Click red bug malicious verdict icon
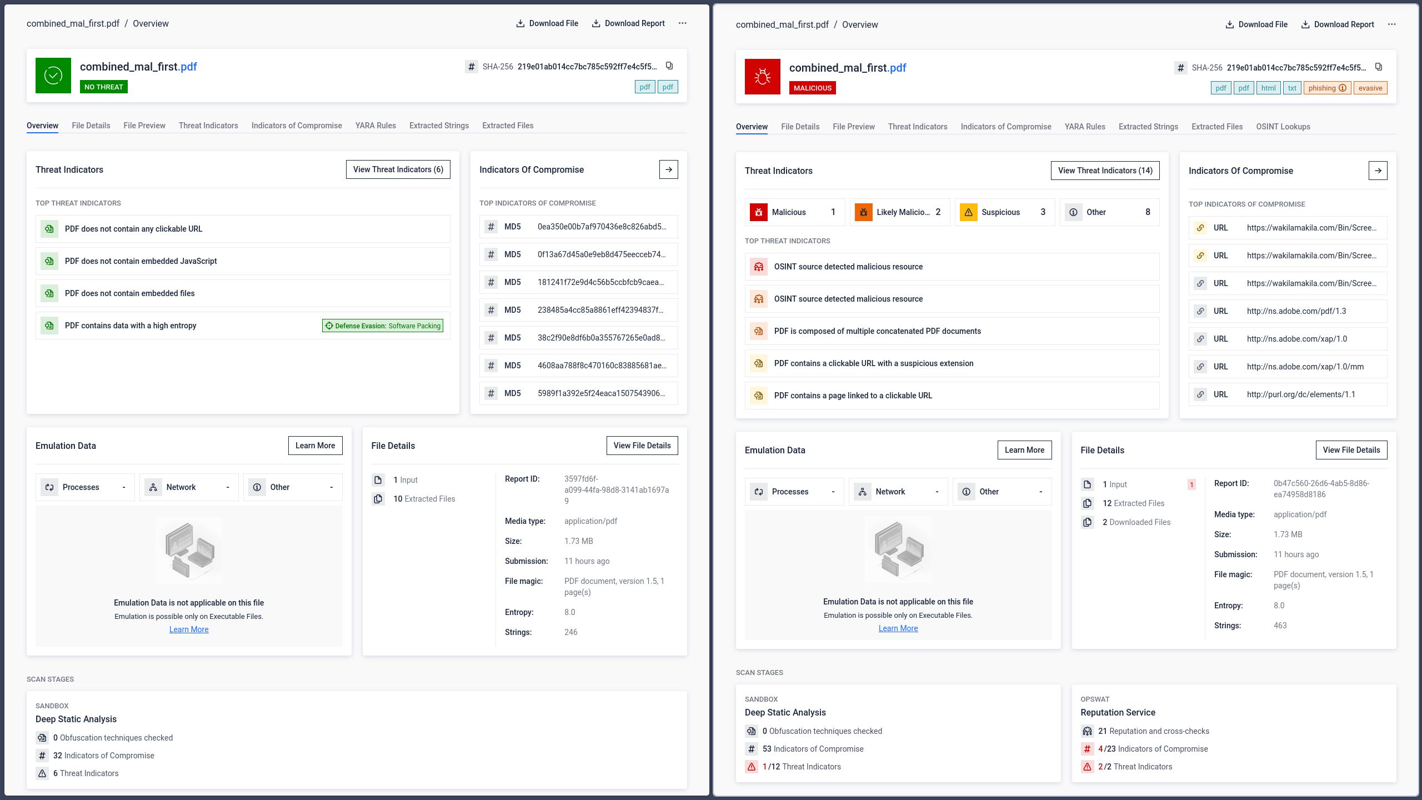 pos(762,77)
